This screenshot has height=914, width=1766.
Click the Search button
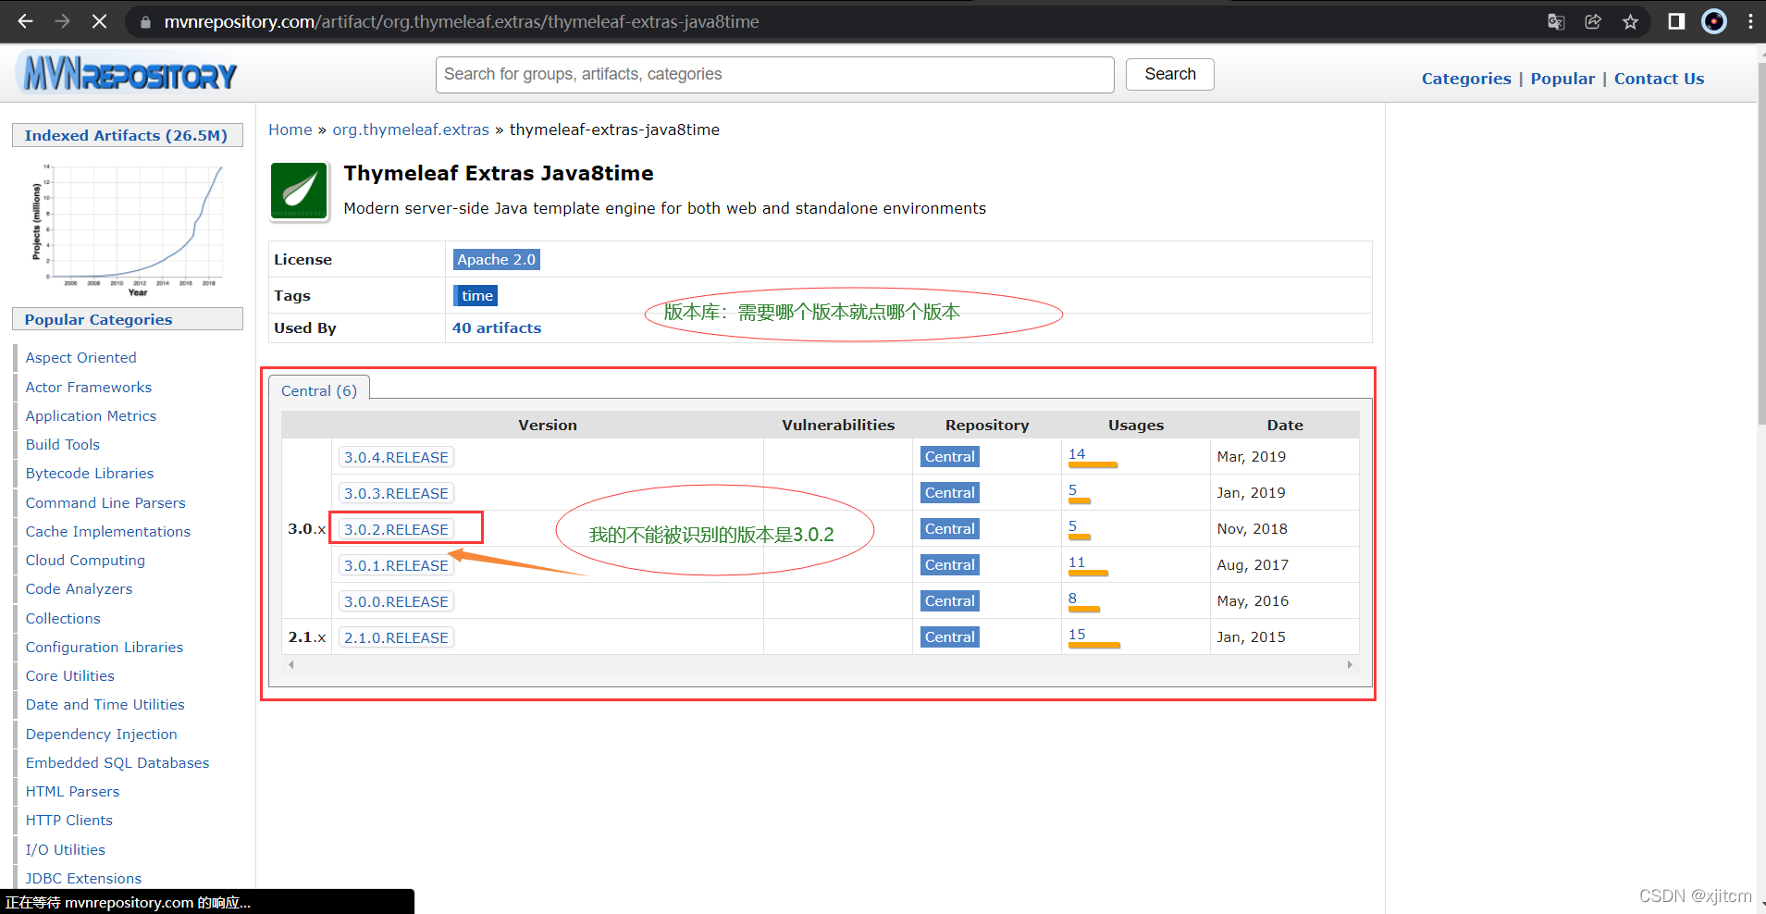pyautogui.click(x=1169, y=74)
